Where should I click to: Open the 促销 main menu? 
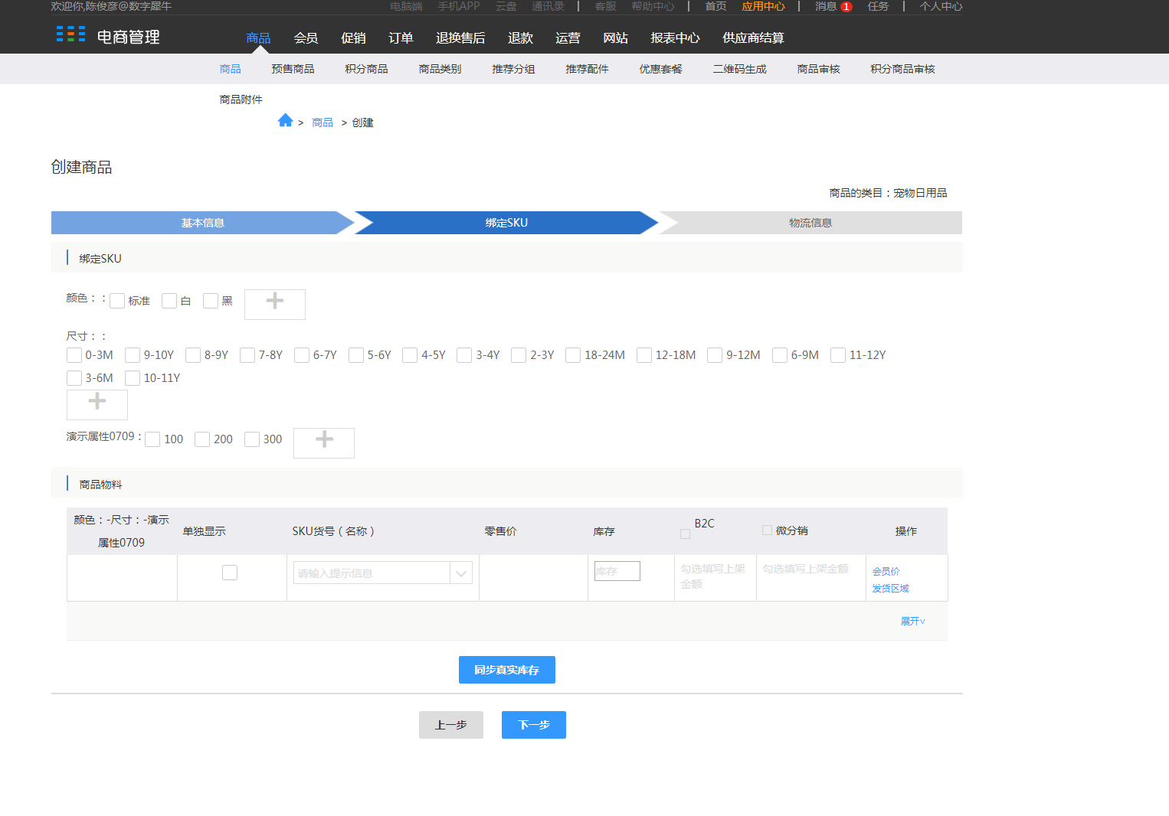coord(353,38)
